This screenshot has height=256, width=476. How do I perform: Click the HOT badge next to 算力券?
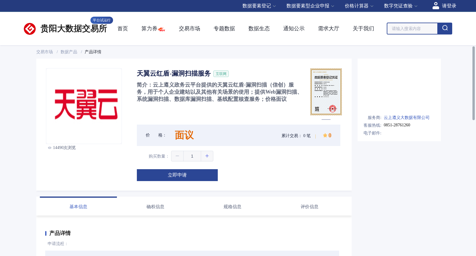[162, 29]
